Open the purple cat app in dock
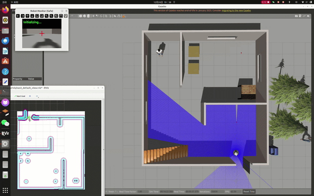This screenshot has height=196, width=314. tap(5, 103)
